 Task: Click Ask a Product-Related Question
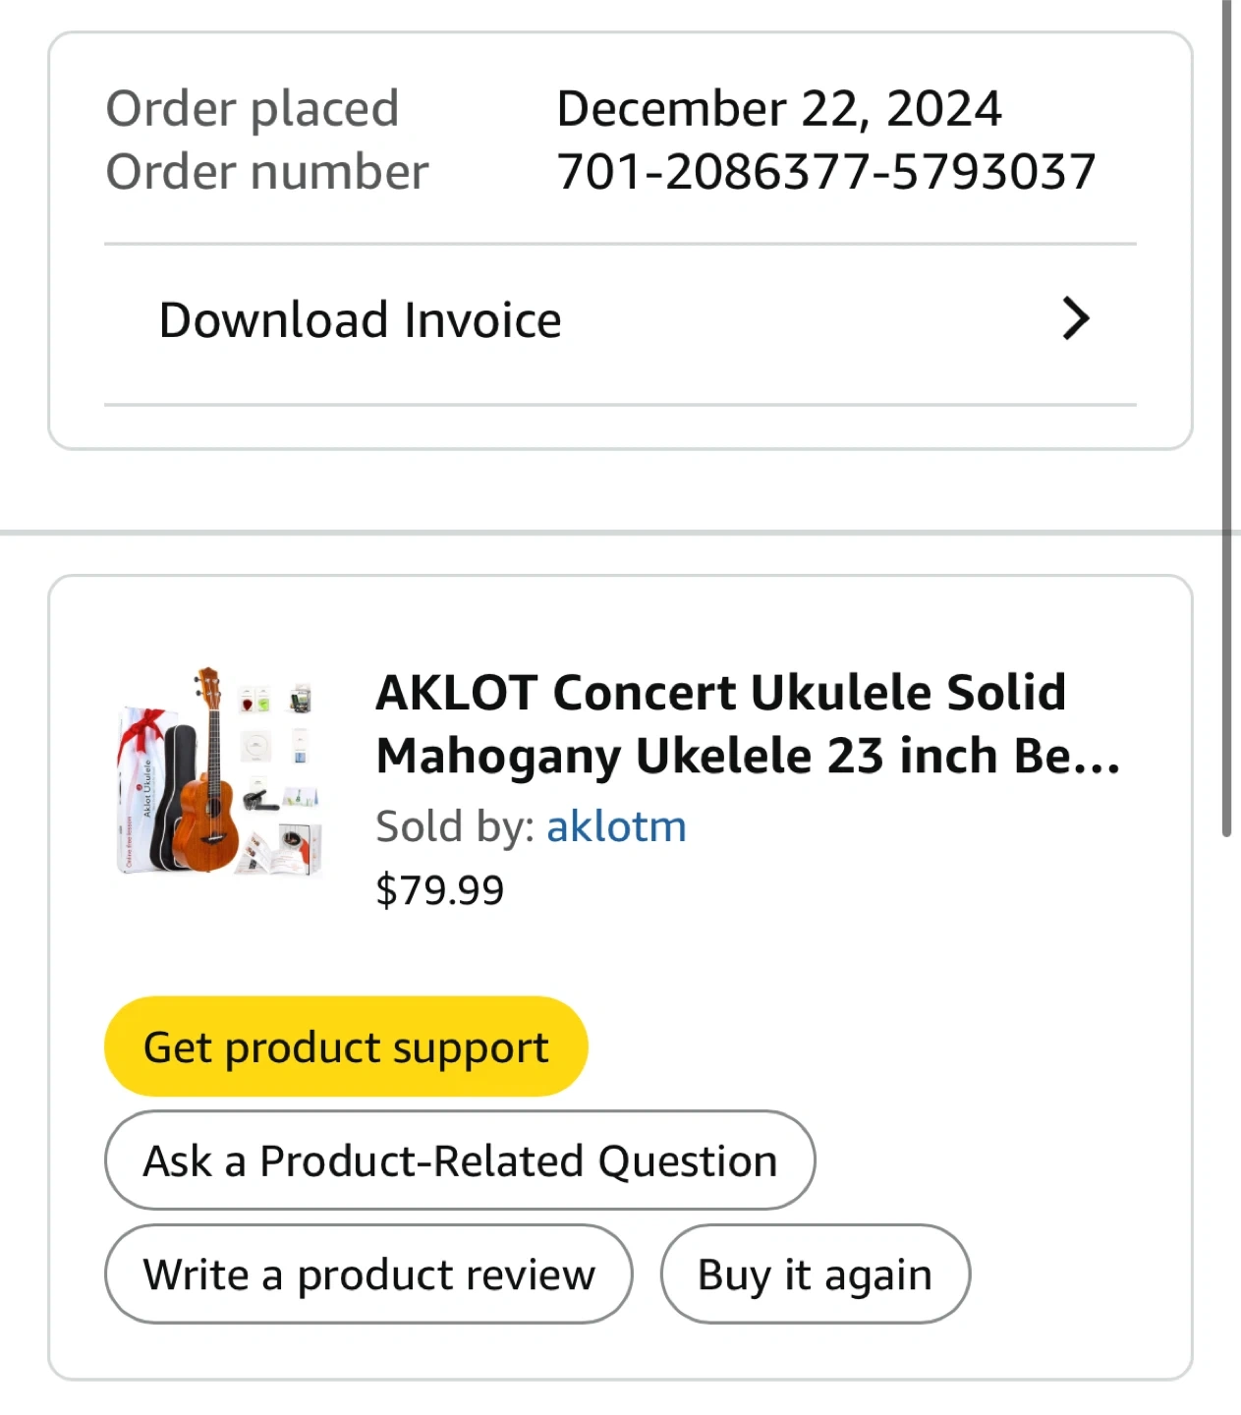(x=460, y=1160)
